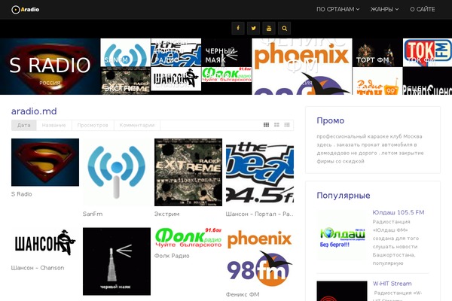This screenshot has height=301, width=452.
Task: Click Шансон – Chanson title link
Action: 38,268
